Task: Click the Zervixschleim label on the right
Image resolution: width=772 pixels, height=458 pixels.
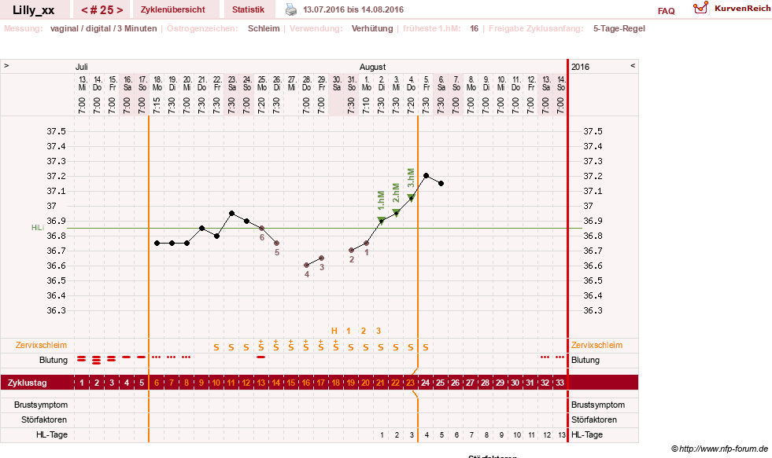Action: click(x=597, y=345)
